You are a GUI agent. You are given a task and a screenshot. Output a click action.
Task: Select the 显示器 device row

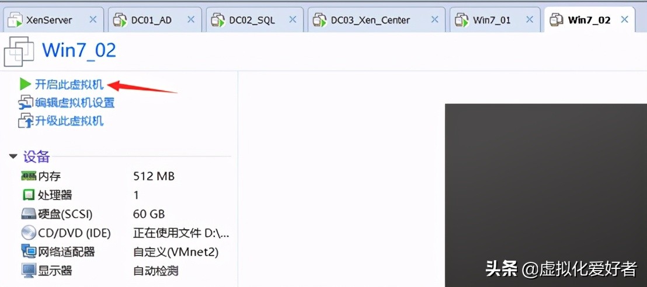[x=125, y=271]
